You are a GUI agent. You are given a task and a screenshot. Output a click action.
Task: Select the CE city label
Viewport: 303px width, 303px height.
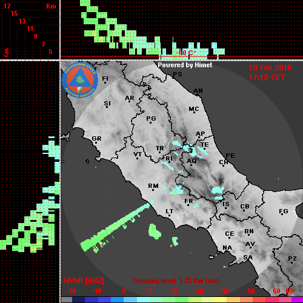(x=230, y=234)
